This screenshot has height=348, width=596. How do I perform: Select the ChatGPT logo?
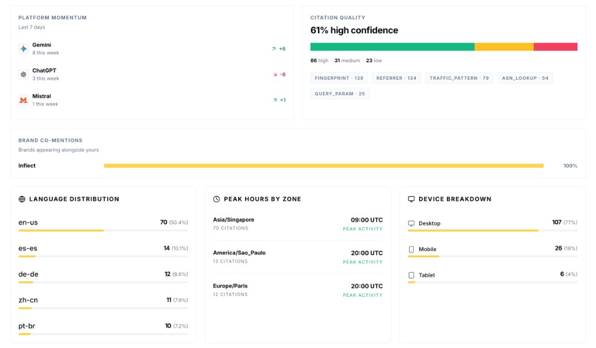pos(23,74)
